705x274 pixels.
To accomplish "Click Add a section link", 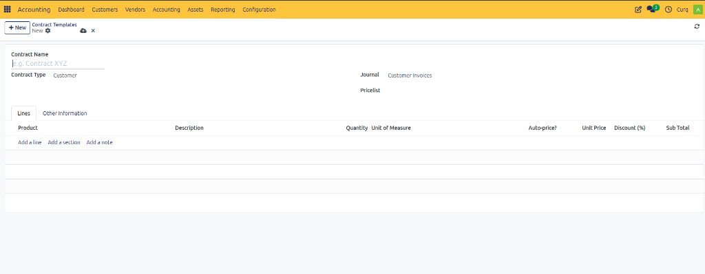I will point(64,143).
